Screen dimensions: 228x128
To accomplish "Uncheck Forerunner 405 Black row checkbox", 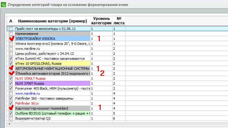I will point(11,88).
